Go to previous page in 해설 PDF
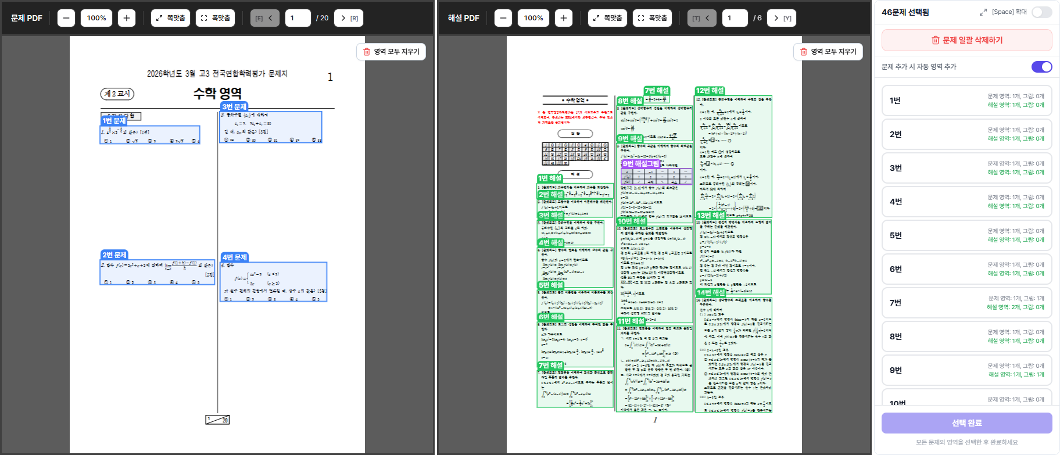The image size is (1060, 455). (701, 18)
